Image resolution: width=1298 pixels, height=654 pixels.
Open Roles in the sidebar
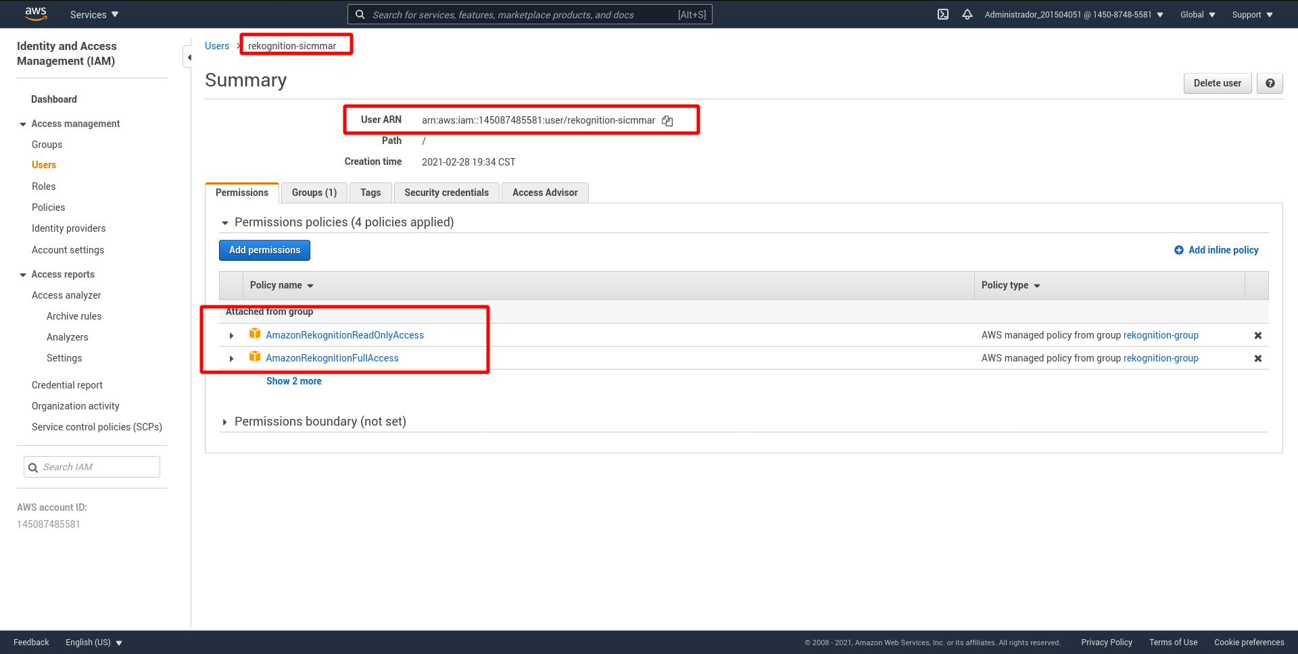coord(44,186)
